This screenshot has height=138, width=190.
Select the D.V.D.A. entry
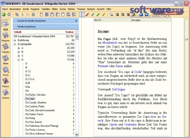coord(30,79)
